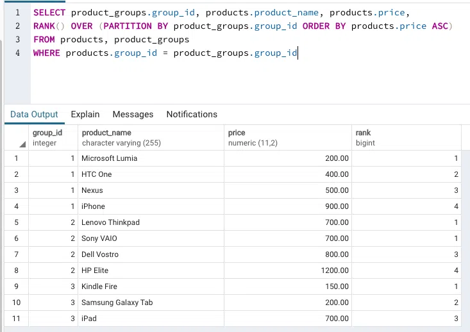Click the HTC One cell
The width and height of the screenshot is (470, 332).
click(x=151, y=174)
